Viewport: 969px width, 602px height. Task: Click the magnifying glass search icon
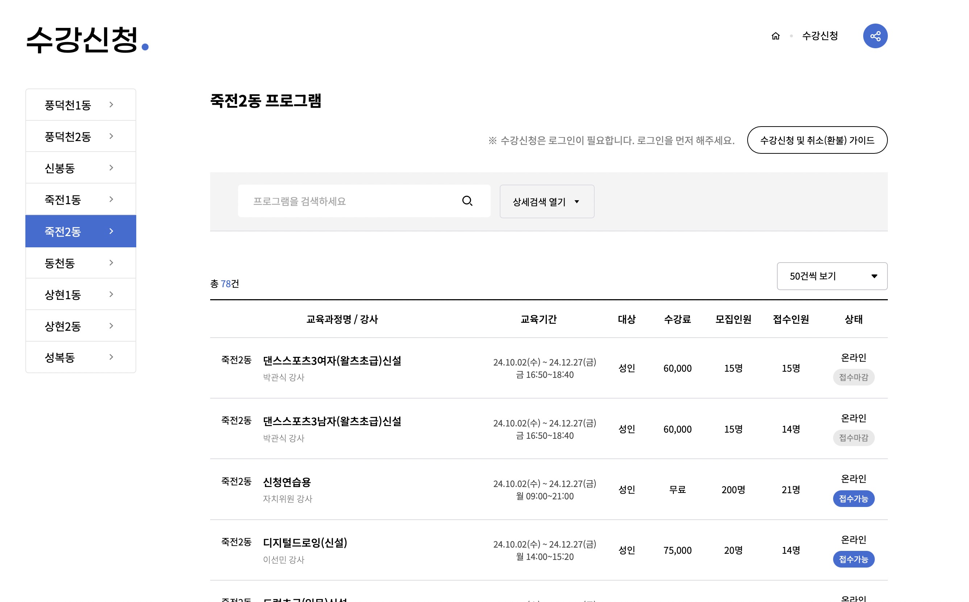click(467, 201)
